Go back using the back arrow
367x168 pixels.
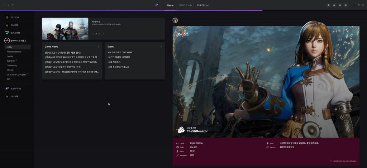pyautogui.click(x=4, y=5)
